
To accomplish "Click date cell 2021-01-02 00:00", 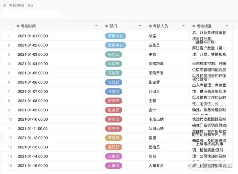I will click(x=33, y=45).
